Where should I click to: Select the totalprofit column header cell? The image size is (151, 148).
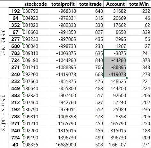click(x=63, y=4)
